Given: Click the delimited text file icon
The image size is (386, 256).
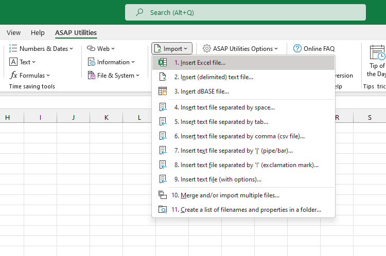Looking at the screenshot, I should [x=163, y=77].
